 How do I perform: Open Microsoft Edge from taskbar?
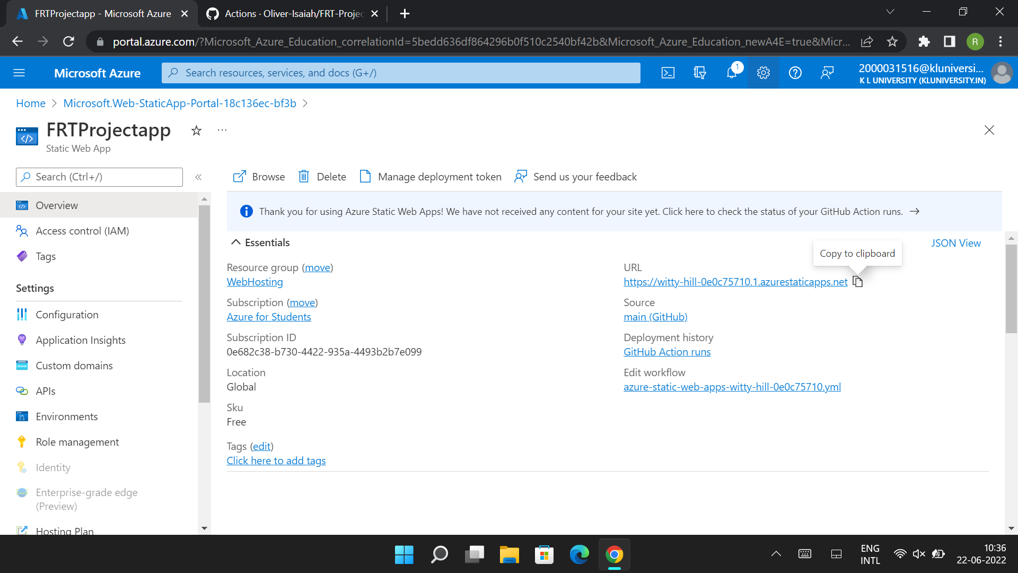pyautogui.click(x=579, y=554)
